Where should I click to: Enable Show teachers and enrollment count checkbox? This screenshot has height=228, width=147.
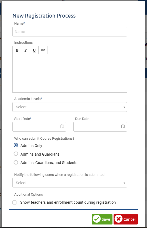tap(15, 202)
